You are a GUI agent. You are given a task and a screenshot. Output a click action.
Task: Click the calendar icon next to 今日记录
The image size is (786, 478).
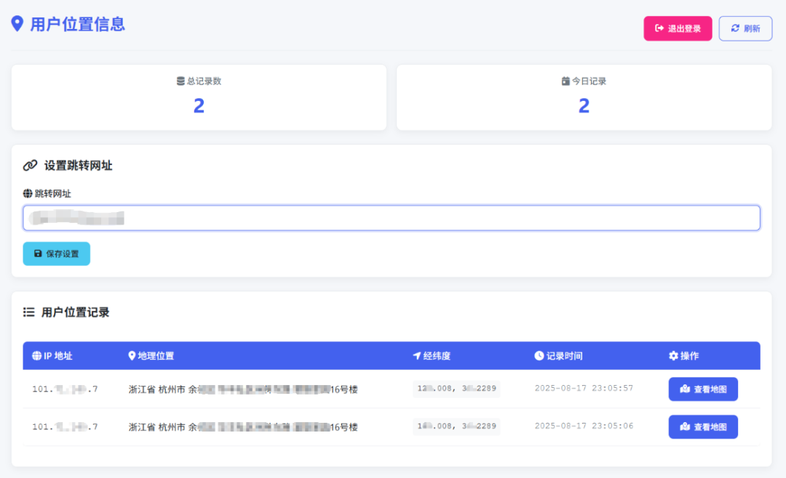coord(565,81)
